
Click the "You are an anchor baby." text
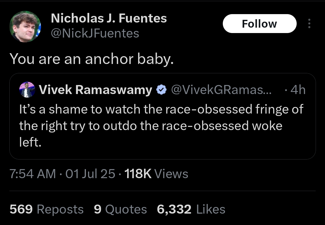(x=91, y=59)
